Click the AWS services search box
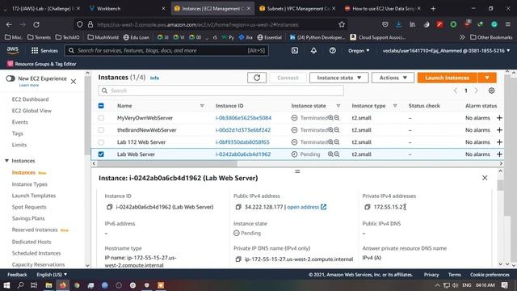 pyautogui.click(x=167, y=50)
